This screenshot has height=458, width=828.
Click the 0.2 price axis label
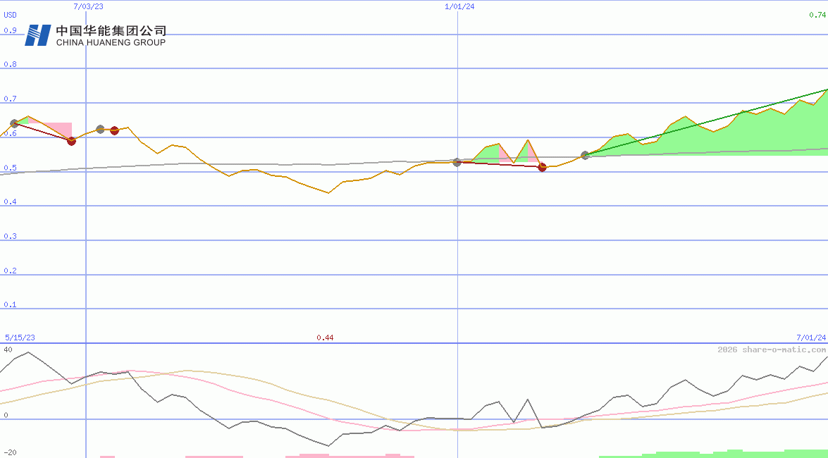10,271
